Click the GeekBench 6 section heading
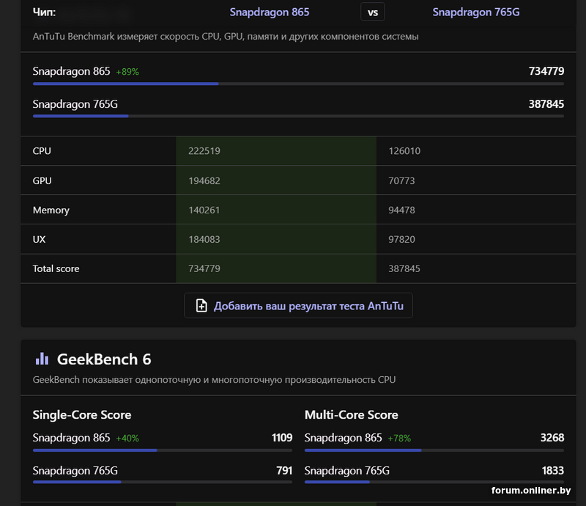 tap(103, 359)
